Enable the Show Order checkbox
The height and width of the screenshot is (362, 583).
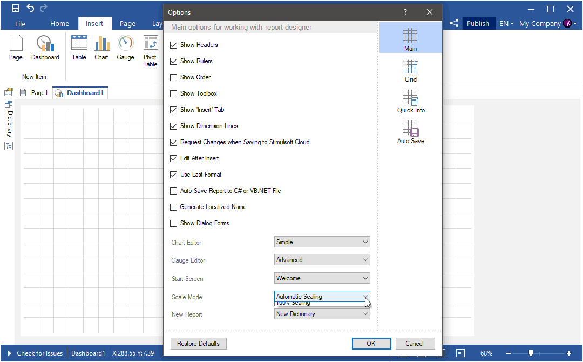[x=173, y=77]
